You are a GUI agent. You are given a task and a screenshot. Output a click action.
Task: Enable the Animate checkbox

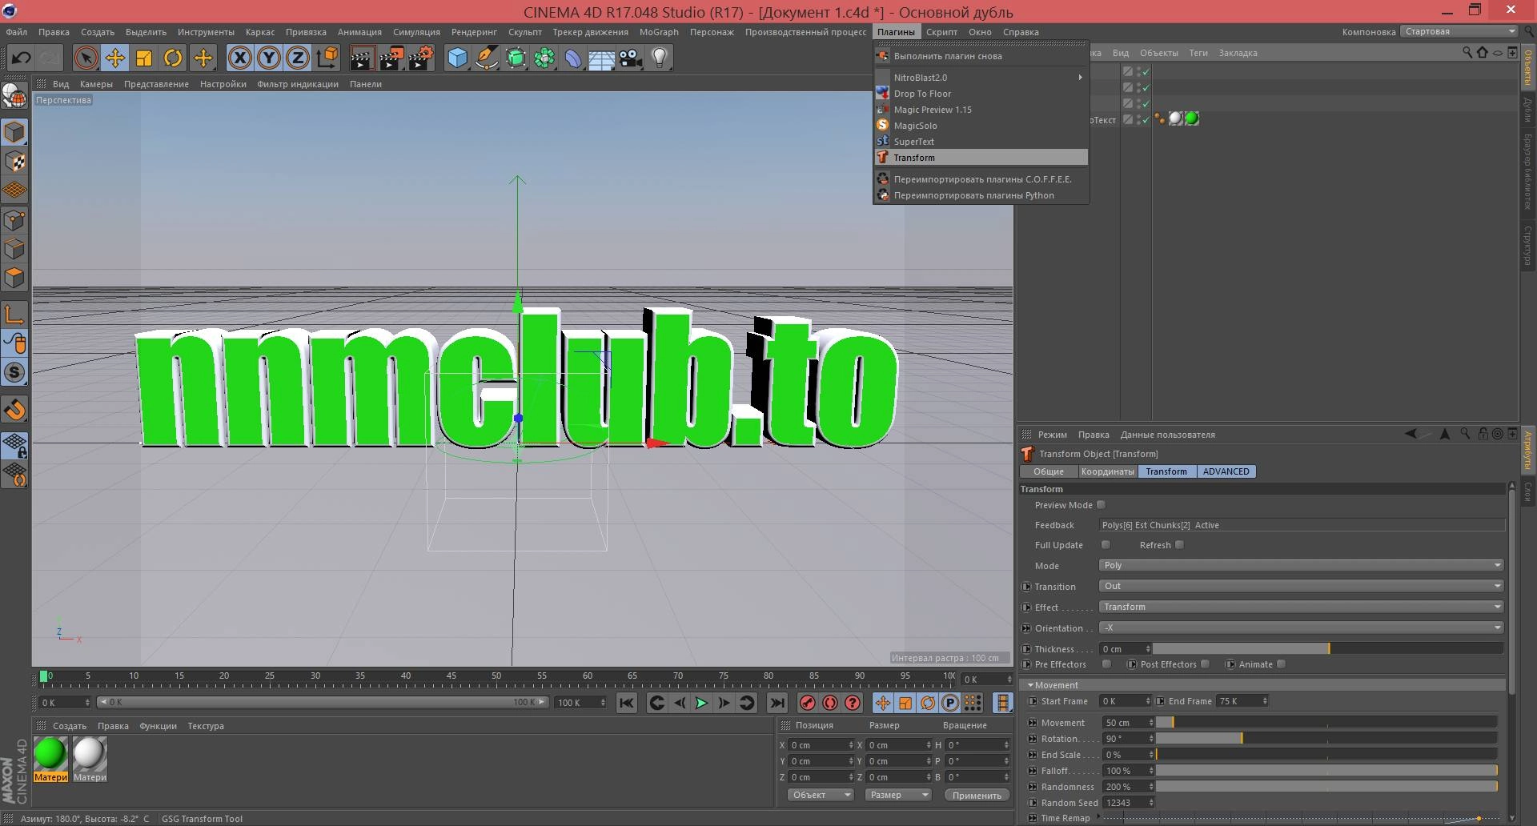click(1281, 664)
